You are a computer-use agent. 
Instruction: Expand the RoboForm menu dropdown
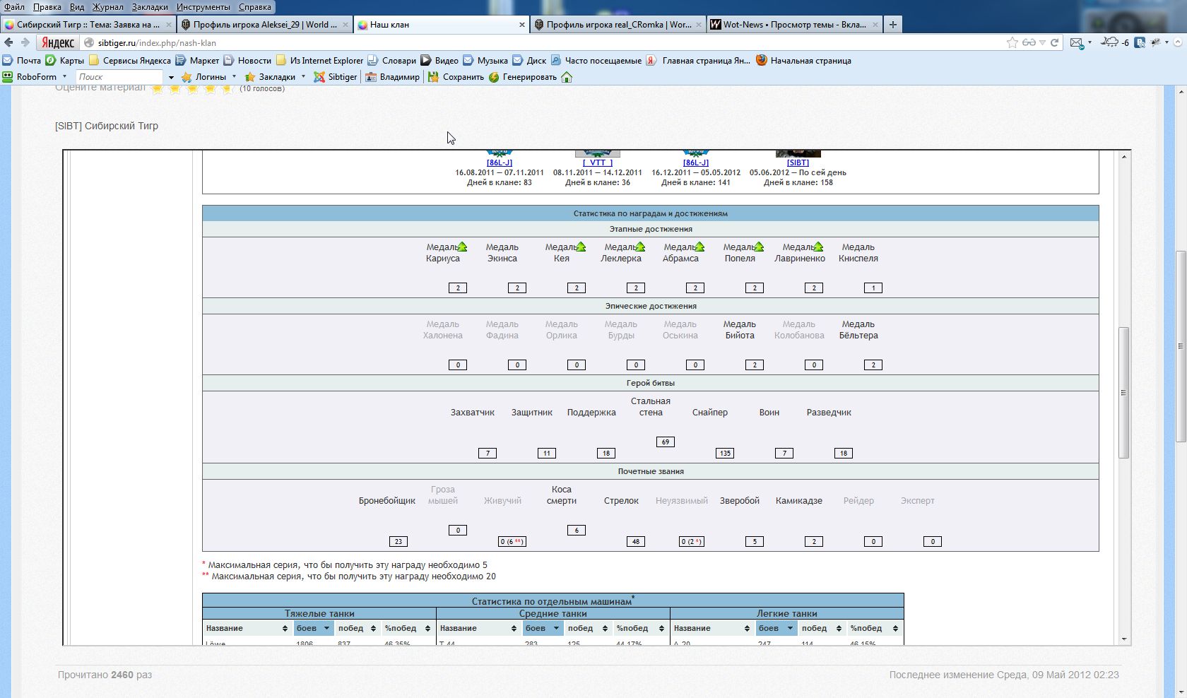64,77
